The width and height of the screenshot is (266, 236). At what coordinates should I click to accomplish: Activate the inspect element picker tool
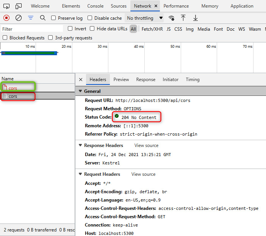[x=6, y=6]
